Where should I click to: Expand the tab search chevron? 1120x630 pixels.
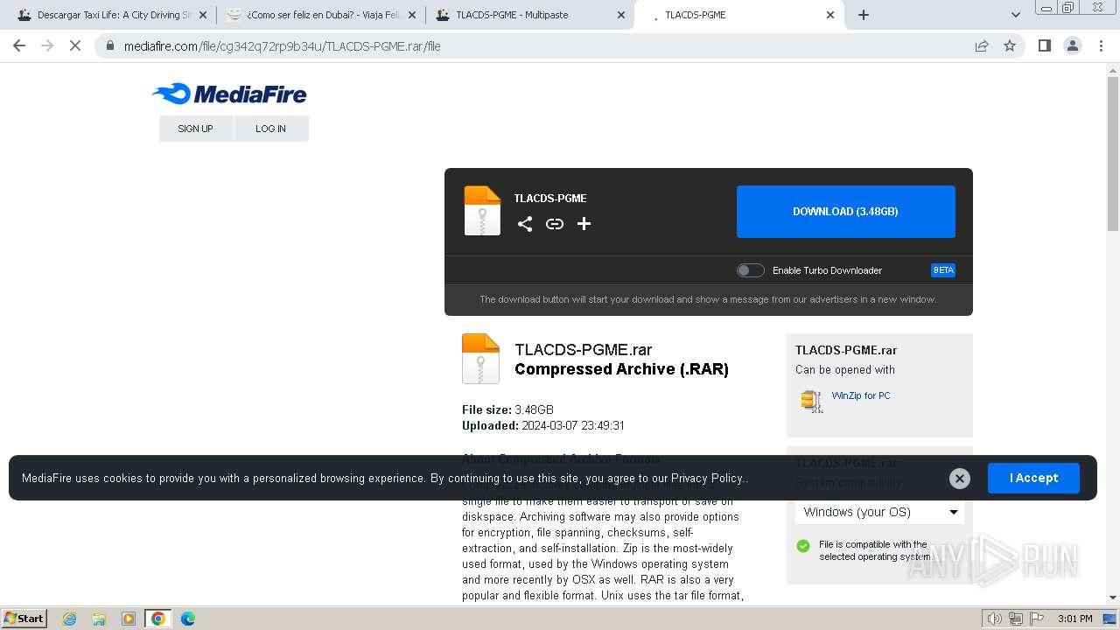[1016, 15]
